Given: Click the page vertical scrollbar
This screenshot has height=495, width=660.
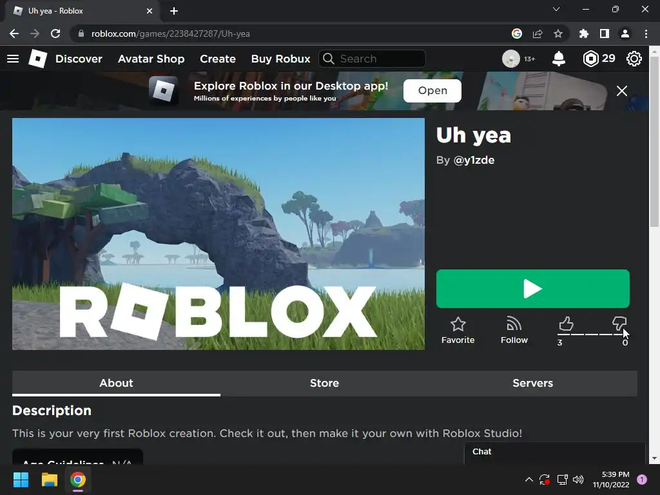Looking at the screenshot, I should tap(654, 143).
